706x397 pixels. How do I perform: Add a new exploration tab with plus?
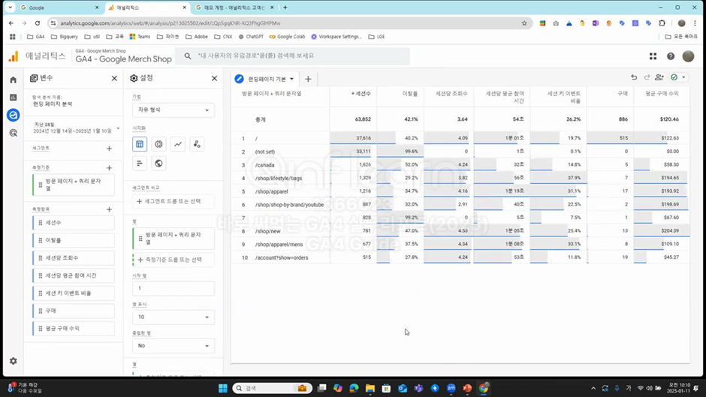coord(308,79)
